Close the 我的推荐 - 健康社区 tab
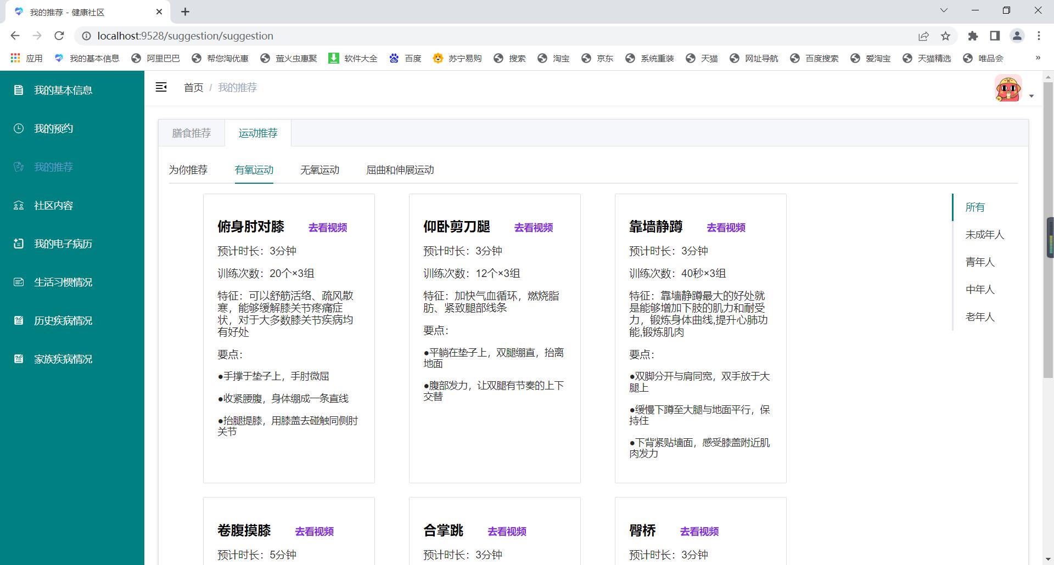 [x=159, y=12]
